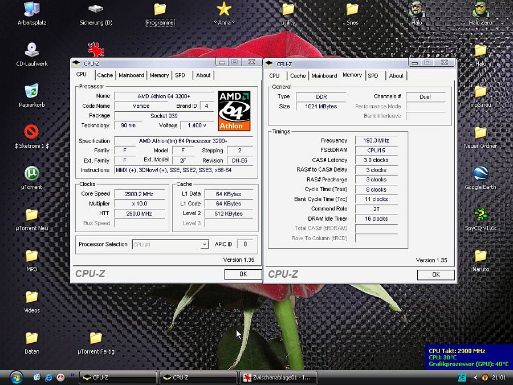Screen dimensions: 513x385
Task: Activate second CPU-Z taskbar button
Action: (198, 378)
